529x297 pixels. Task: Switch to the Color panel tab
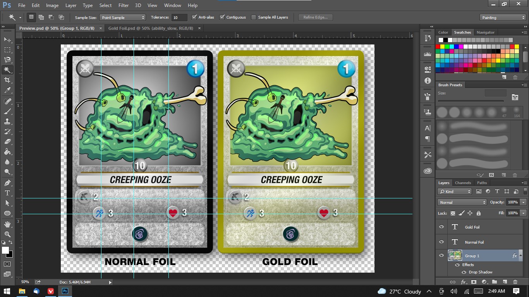[443, 32]
